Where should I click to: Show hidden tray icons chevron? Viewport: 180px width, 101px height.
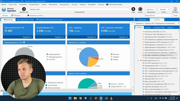click(148, 98)
